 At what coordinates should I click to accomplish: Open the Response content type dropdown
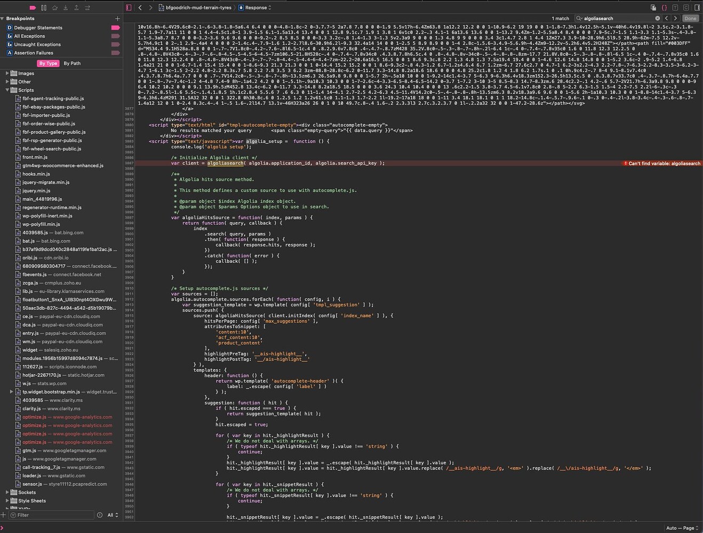[x=255, y=7]
